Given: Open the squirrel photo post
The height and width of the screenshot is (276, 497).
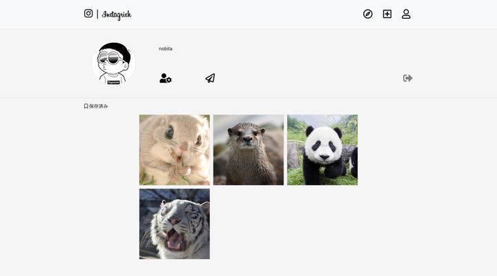Looking at the screenshot, I should (x=175, y=150).
